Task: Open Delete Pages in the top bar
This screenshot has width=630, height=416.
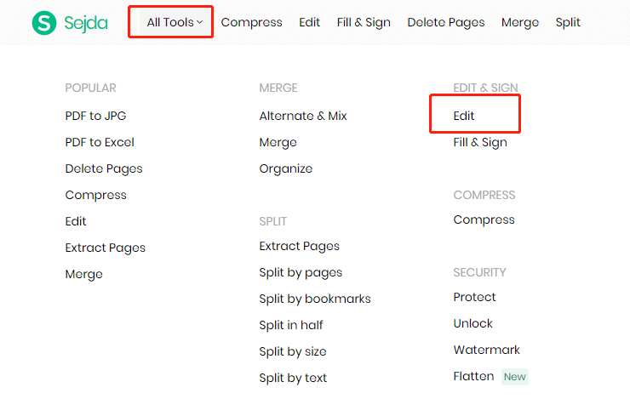Action: (x=446, y=22)
